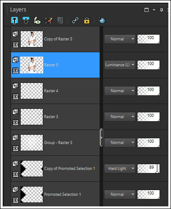This screenshot has width=171, height=209.
Task: Click the edit selection icon
Action: pyautogui.click(x=48, y=21)
